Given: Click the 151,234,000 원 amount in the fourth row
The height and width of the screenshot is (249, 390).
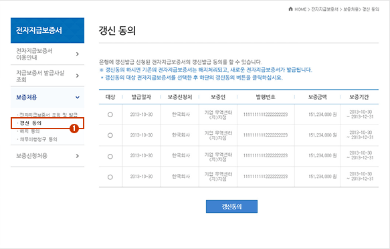Looking at the screenshot, I should point(322,176).
